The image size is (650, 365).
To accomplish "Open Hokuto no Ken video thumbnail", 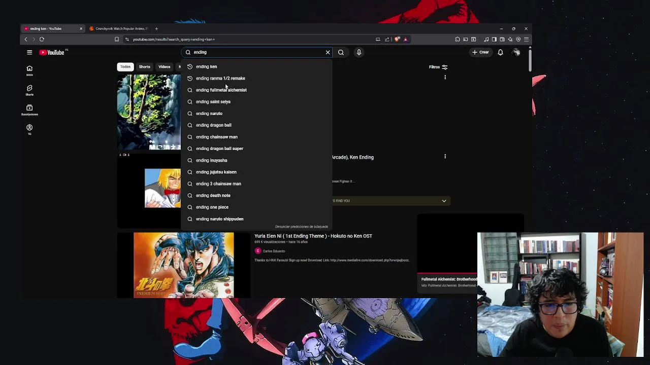I will (x=184, y=265).
